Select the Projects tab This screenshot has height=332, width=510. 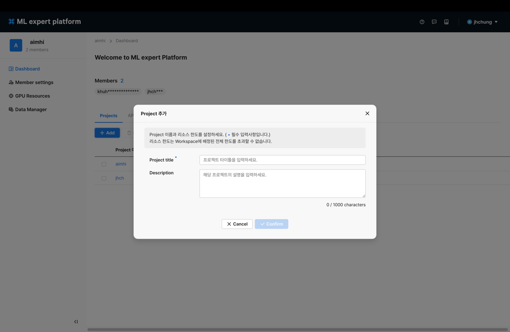coord(108,116)
